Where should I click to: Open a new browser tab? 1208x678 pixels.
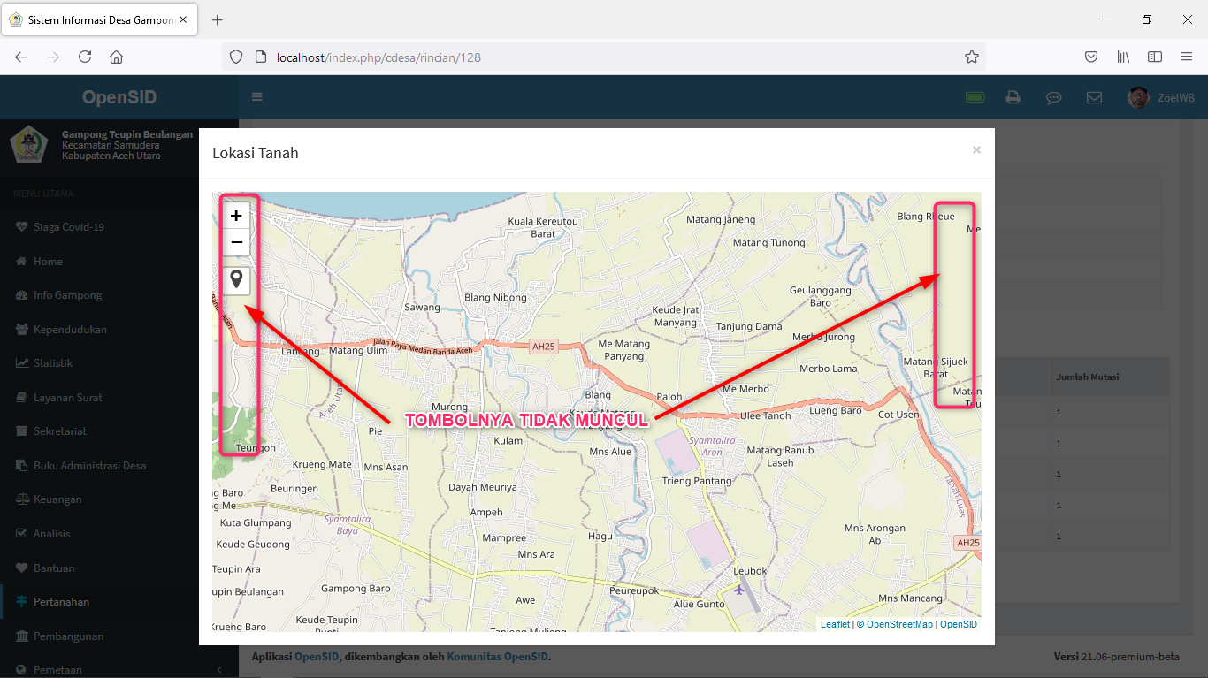point(218,19)
